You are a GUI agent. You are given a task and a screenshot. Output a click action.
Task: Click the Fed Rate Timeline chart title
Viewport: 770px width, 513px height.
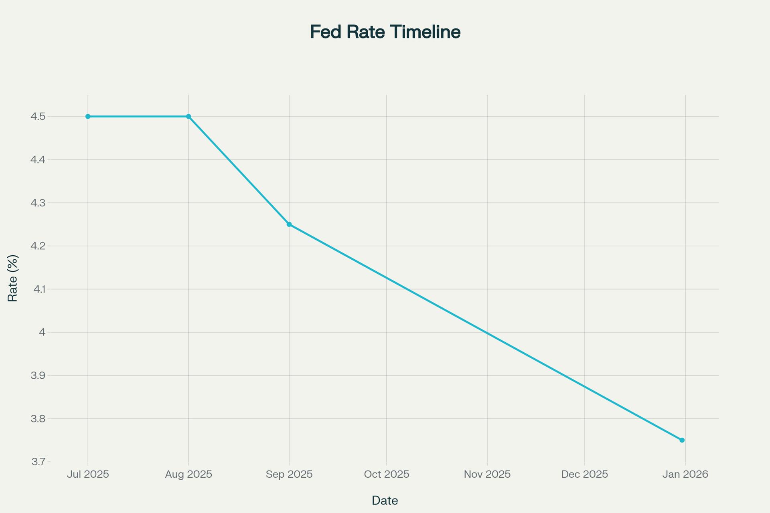tap(385, 32)
